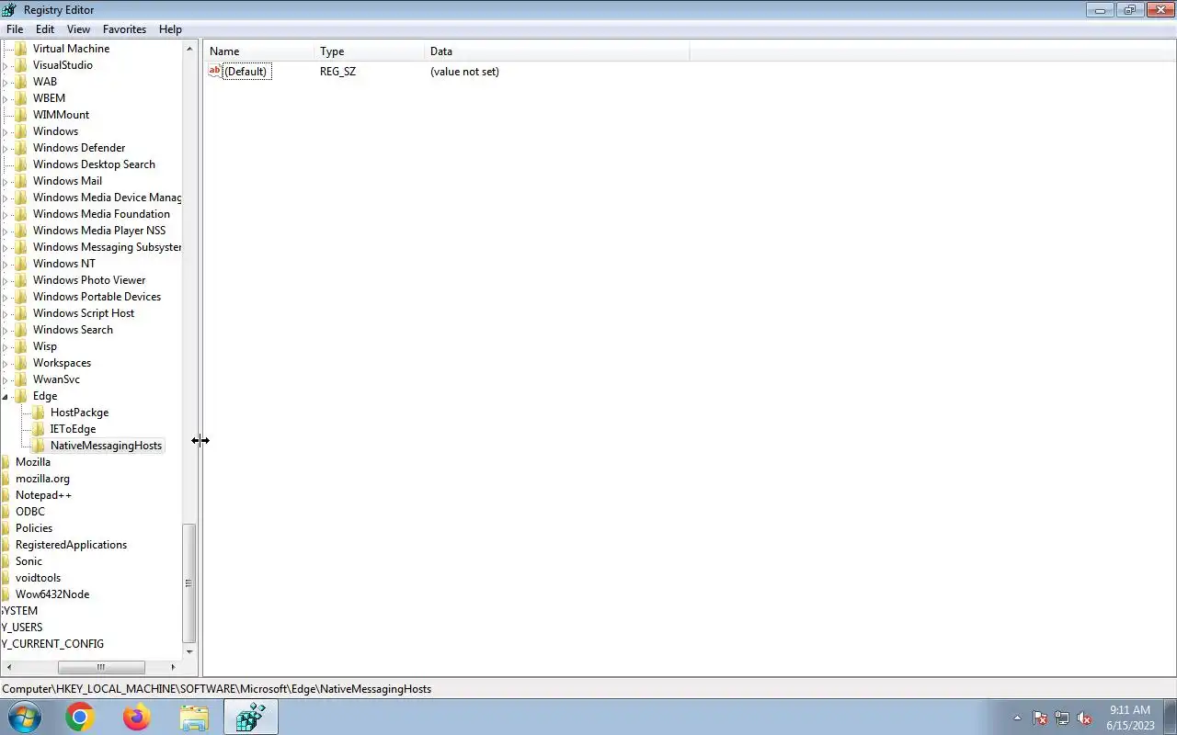Click the tree horizontal scrollbar right arrow
The image size is (1177, 735).
click(x=174, y=667)
